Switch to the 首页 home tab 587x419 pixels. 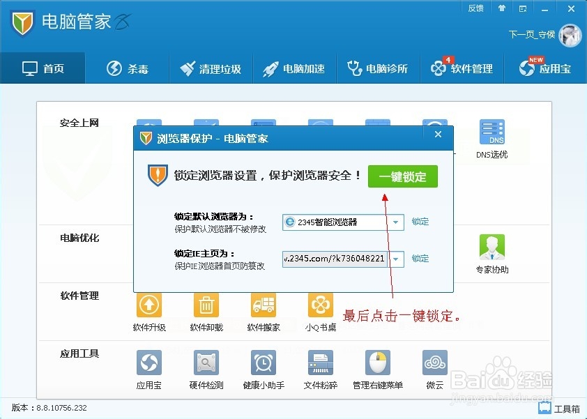click(x=43, y=68)
